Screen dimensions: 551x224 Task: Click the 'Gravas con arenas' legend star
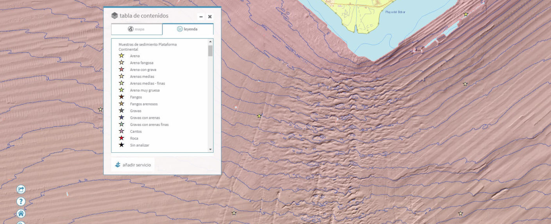click(x=122, y=118)
